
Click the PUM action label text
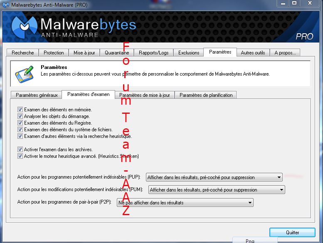80,189
